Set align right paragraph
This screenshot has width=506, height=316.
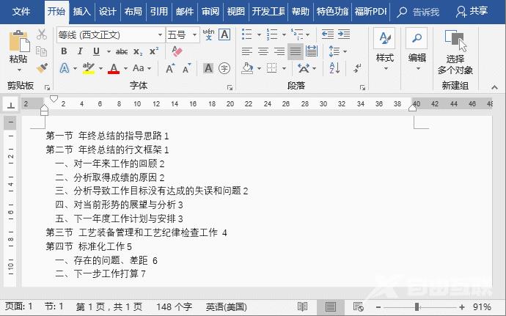(x=279, y=51)
